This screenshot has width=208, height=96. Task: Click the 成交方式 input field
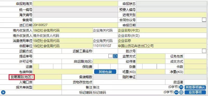(x=195, y=62)
